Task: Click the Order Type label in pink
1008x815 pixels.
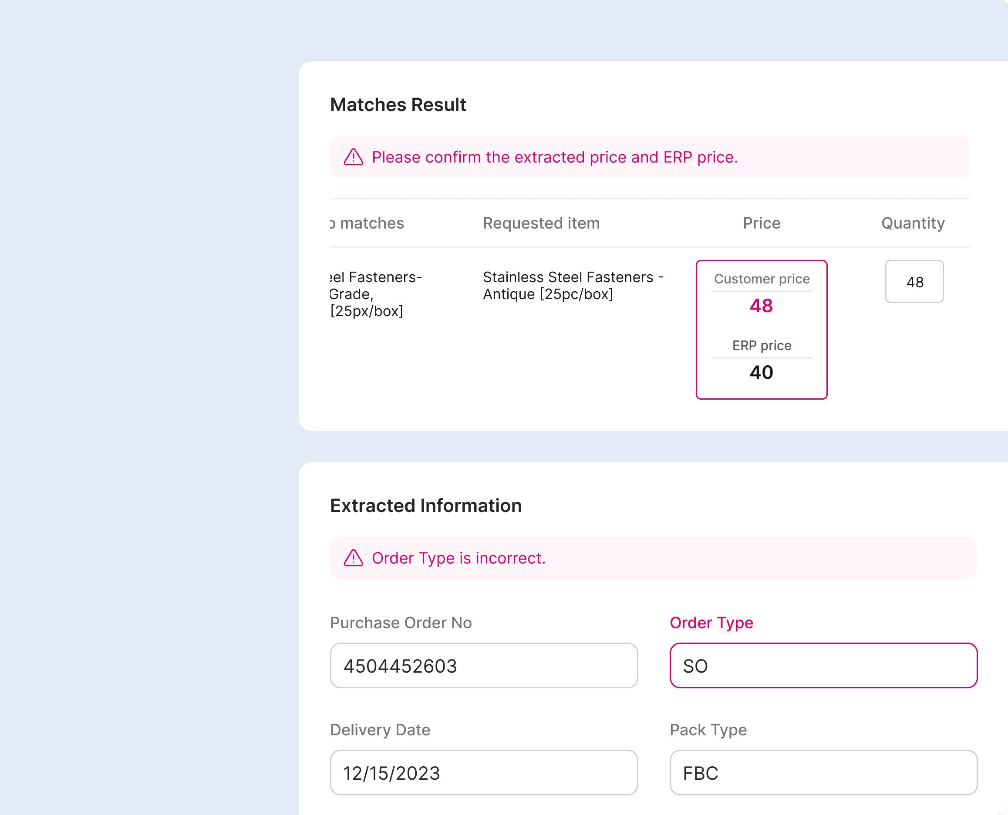Action: (x=711, y=623)
